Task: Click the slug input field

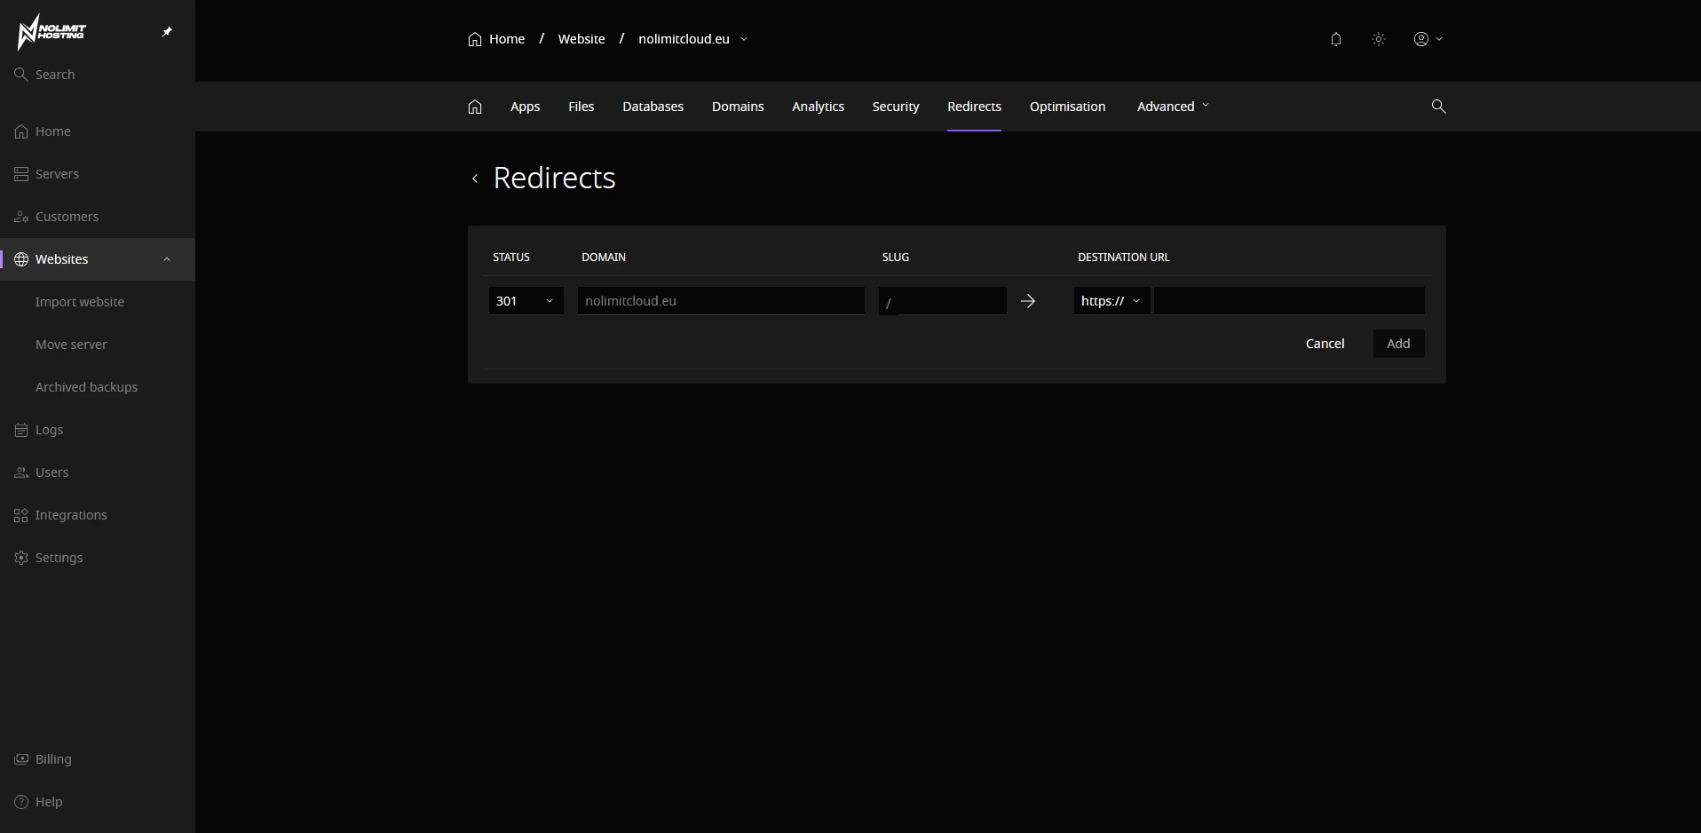Action: (943, 301)
